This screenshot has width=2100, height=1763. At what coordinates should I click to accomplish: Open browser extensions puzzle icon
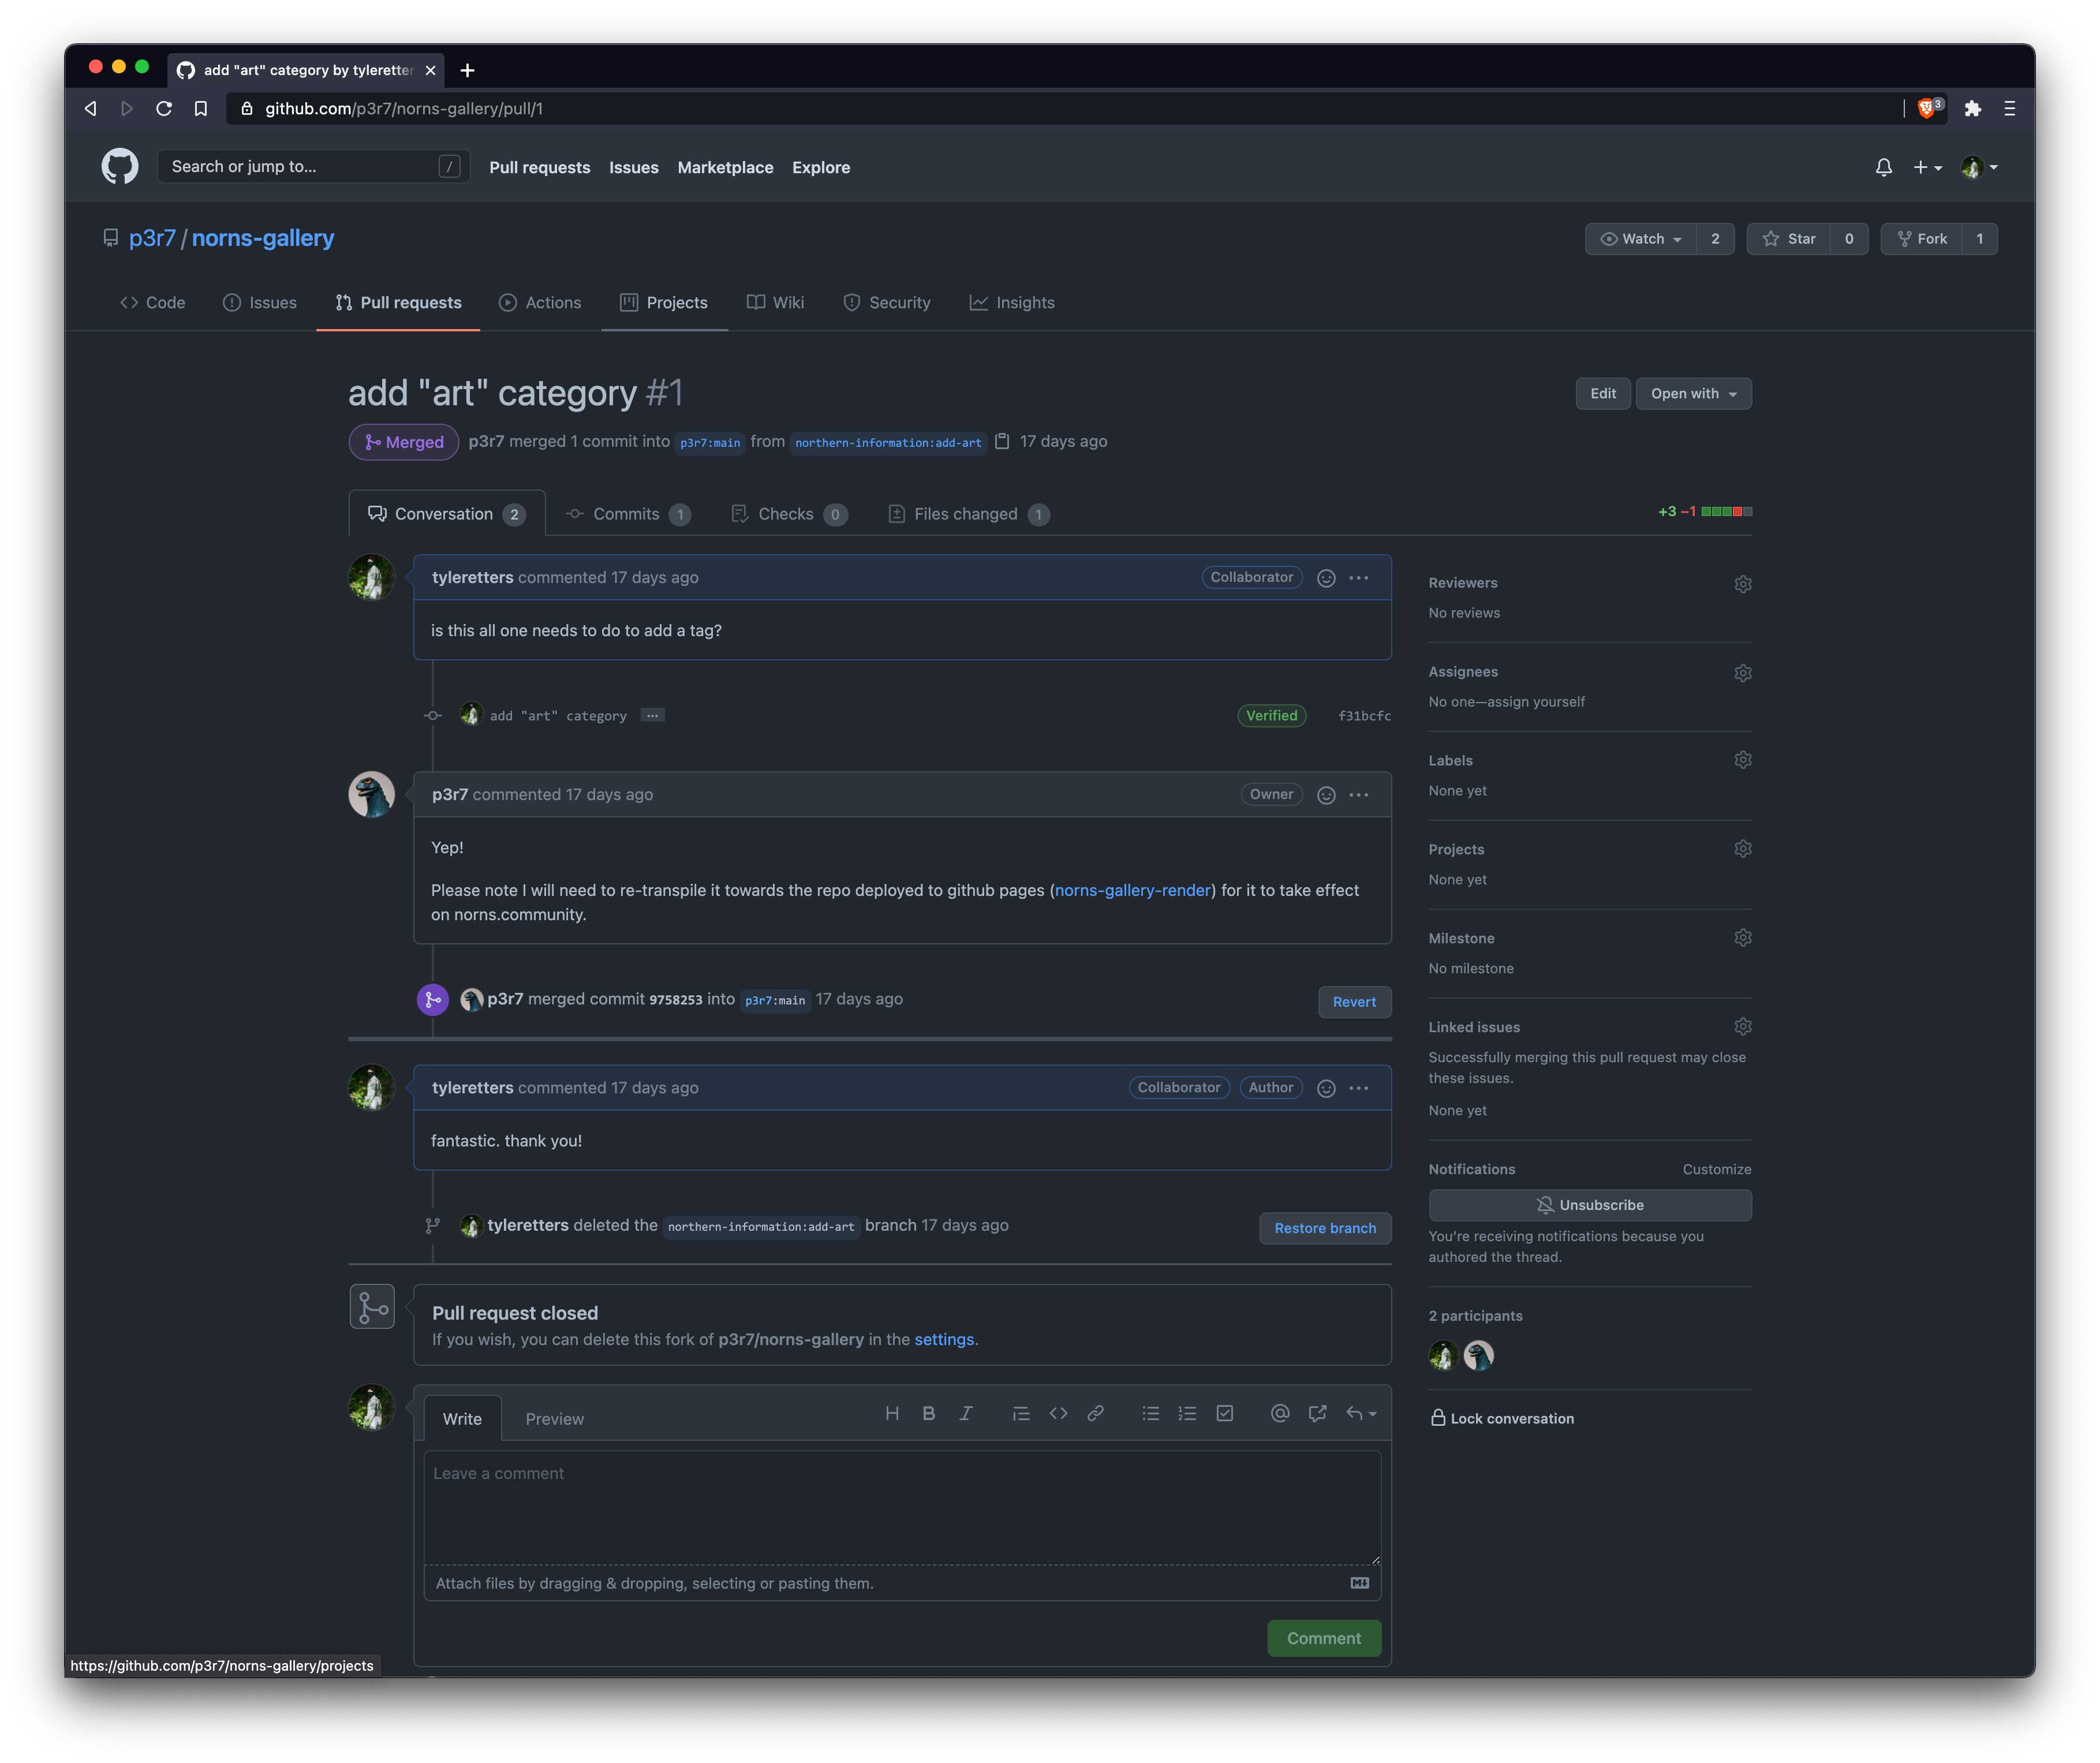pos(1972,108)
